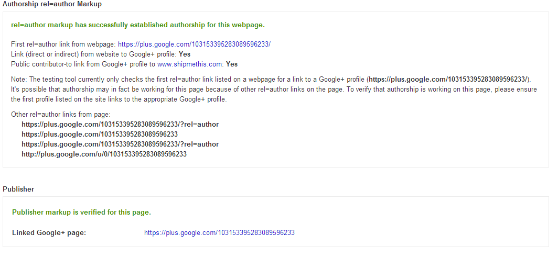Click "Yes" after the www.shipmethis.com link
This screenshot has width=558, height=257.
(x=232, y=64)
